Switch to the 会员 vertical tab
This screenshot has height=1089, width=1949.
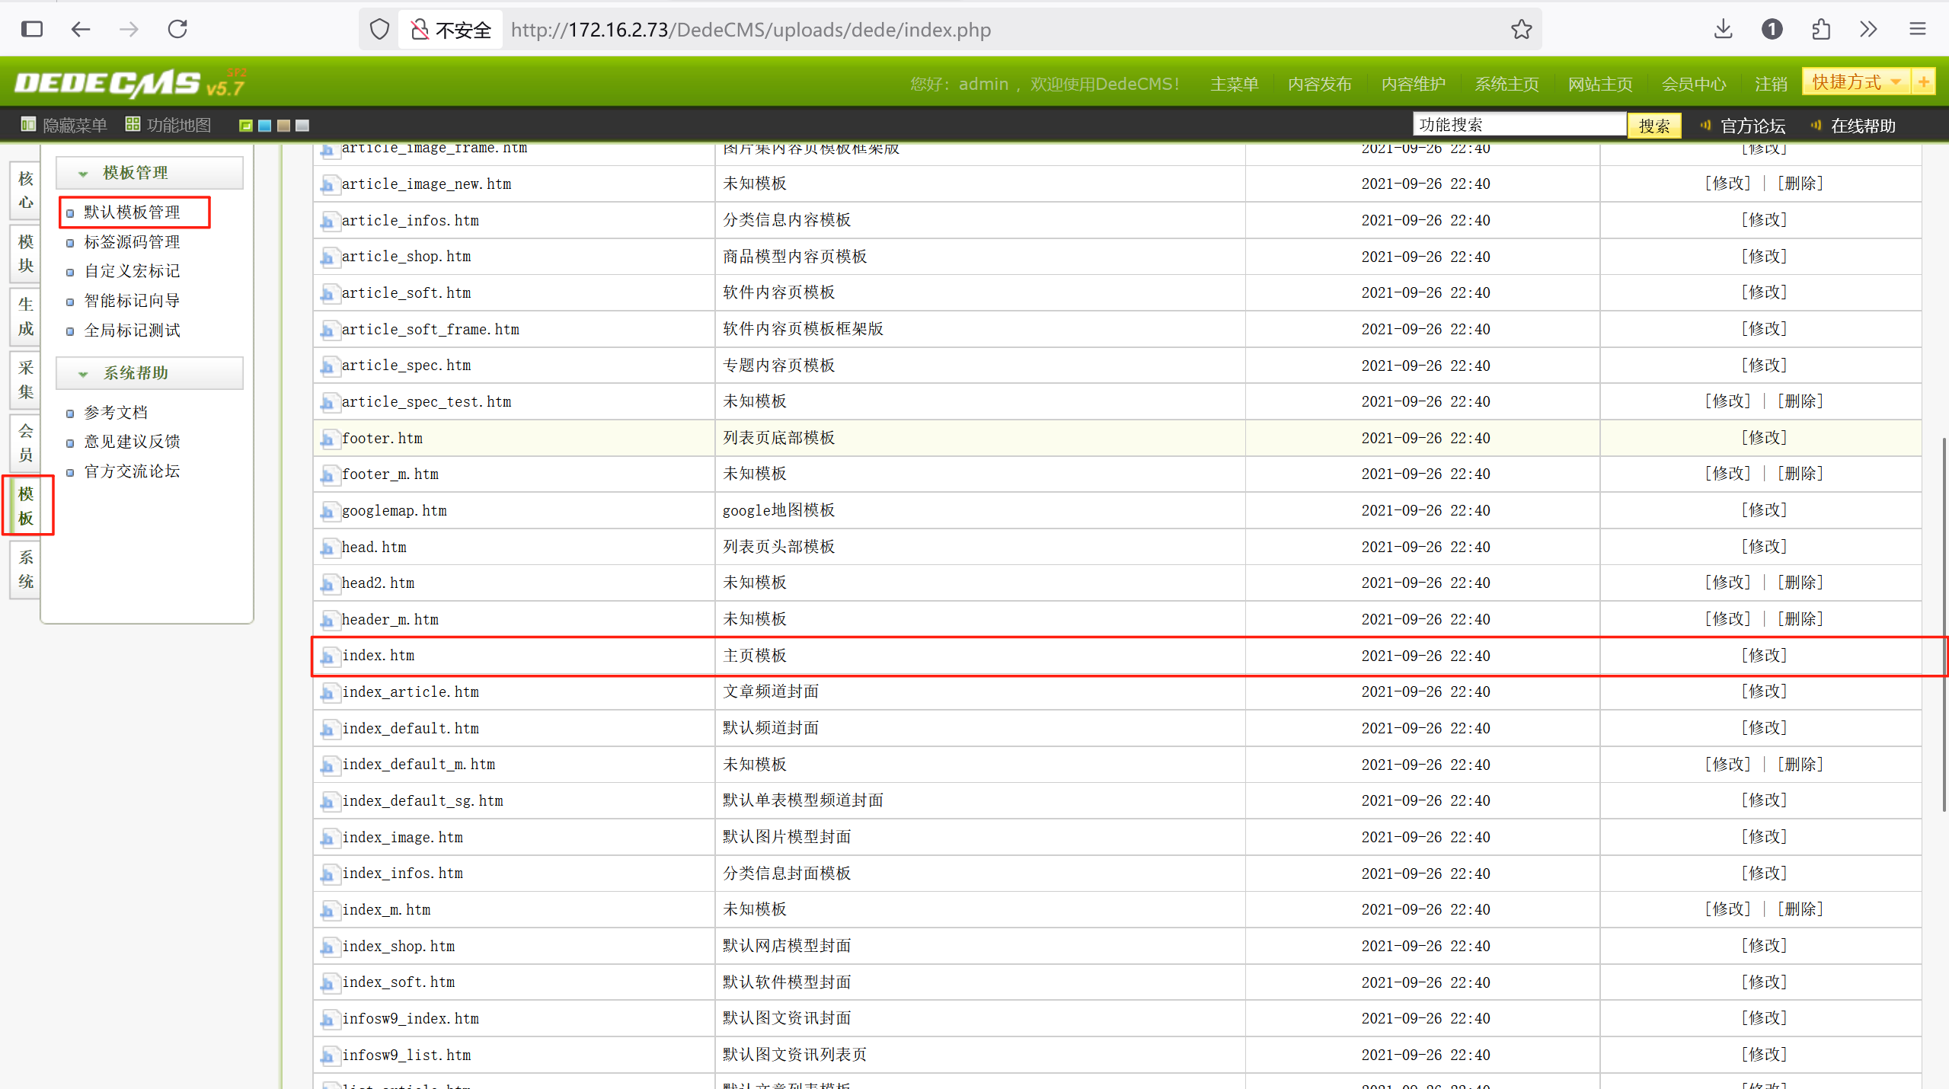click(x=25, y=443)
